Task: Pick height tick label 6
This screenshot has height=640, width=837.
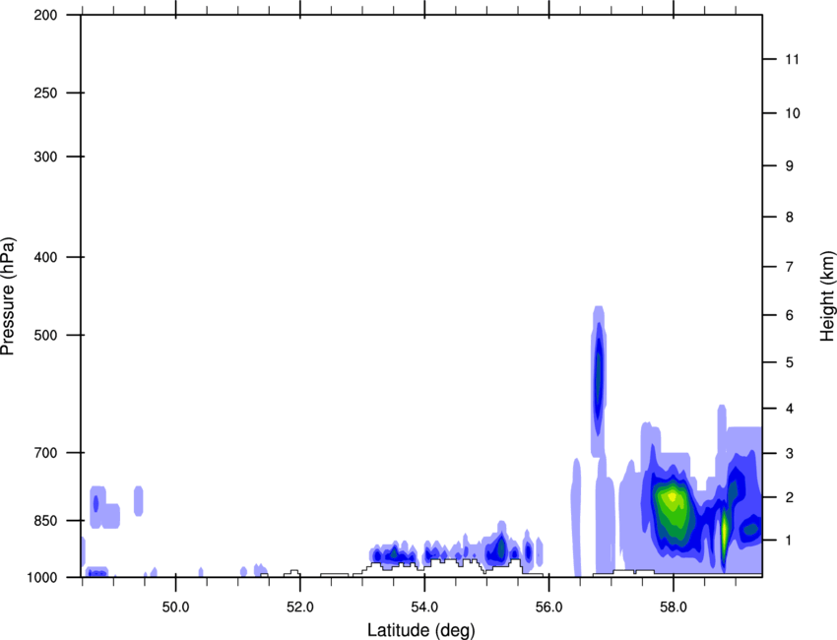Action: pyautogui.click(x=790, y=315)
